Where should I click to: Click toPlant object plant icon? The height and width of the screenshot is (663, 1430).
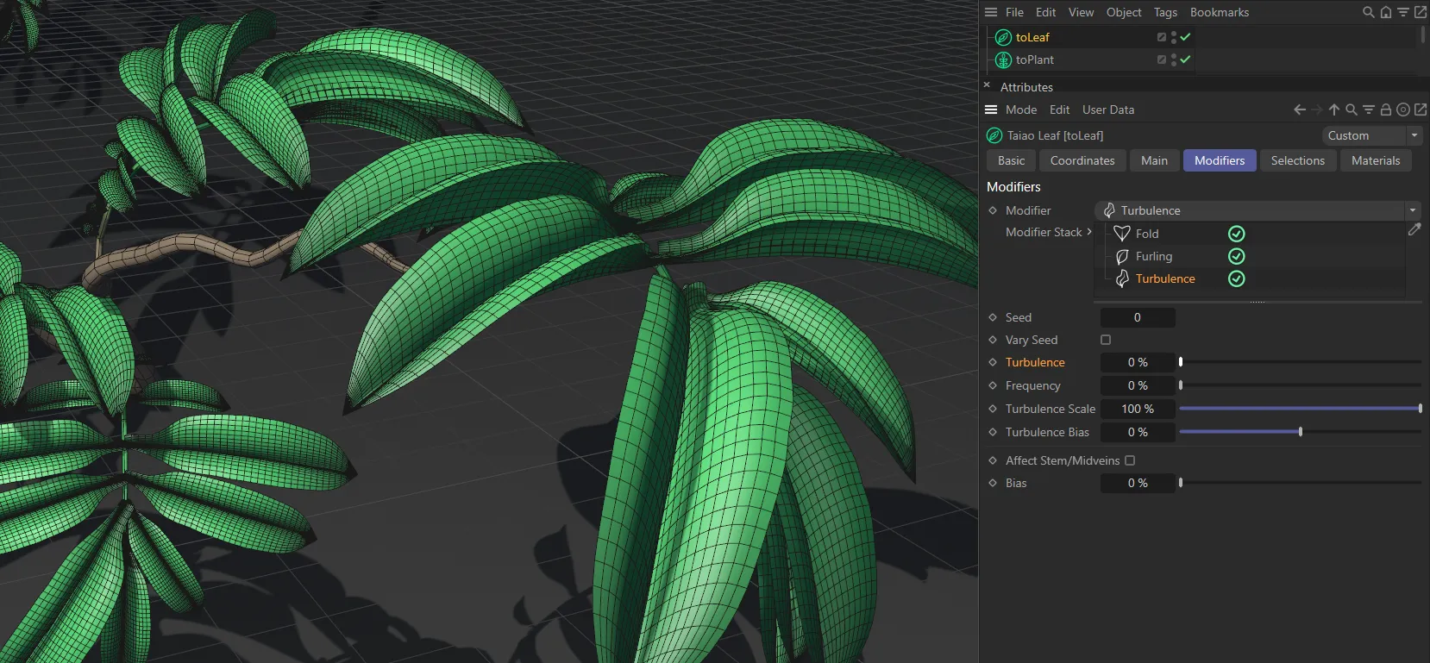(x=1003, y=59)
